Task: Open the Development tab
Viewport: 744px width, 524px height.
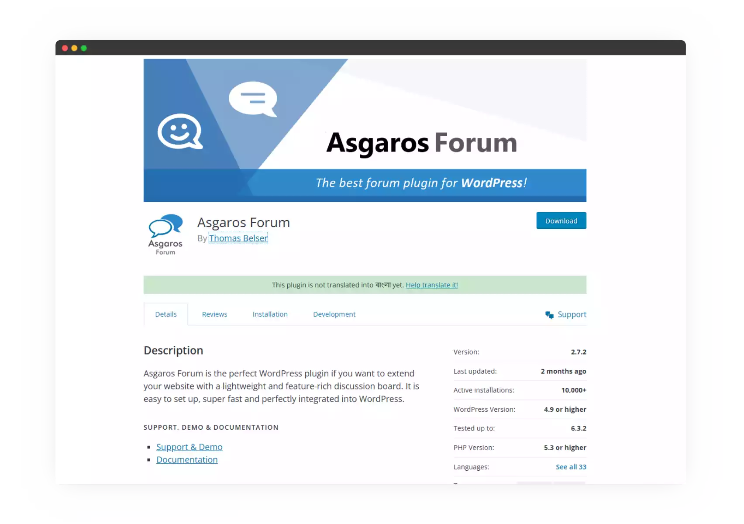Action: point(334,314)
